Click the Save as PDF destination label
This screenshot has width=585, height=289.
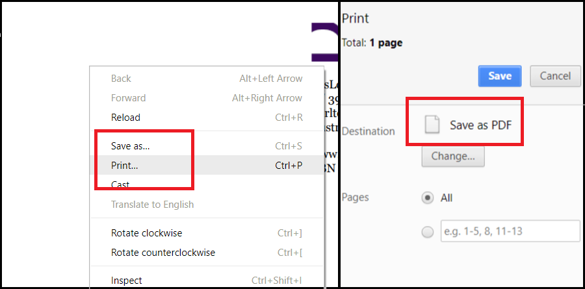[x=480, y=125]
